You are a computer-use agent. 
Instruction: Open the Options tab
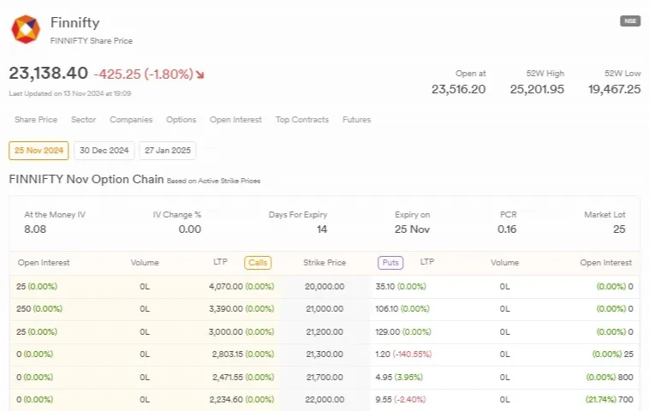click(181, 120)
